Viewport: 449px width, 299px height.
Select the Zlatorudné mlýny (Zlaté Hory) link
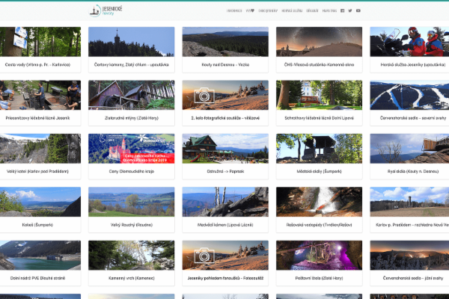click(x=132, y=118)
